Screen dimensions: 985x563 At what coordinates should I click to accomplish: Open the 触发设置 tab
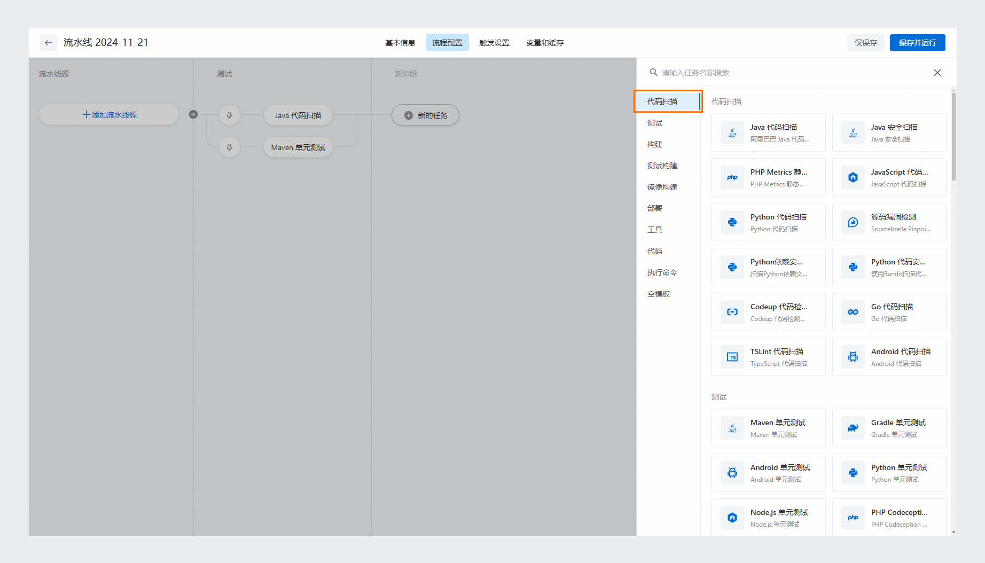pos(494,43)
